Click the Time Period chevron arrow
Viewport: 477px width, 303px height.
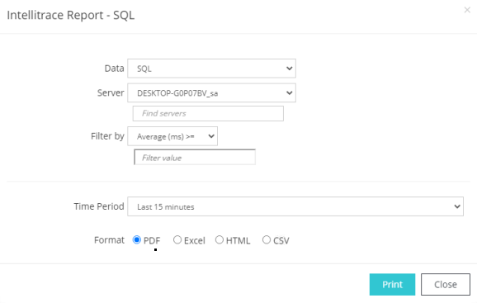pyautogui.click(x=457, y=206)
